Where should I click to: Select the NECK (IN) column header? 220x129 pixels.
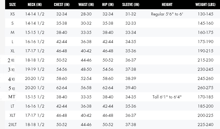pos(35,5)
